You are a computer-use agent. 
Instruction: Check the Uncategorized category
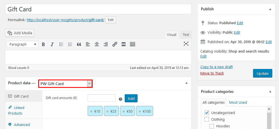point(206,113)
